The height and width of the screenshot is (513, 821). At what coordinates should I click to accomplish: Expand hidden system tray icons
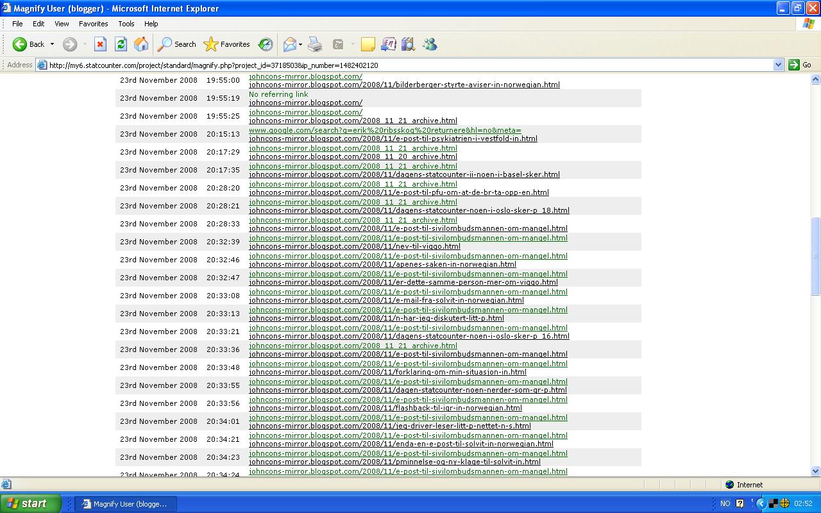[761, 503]
